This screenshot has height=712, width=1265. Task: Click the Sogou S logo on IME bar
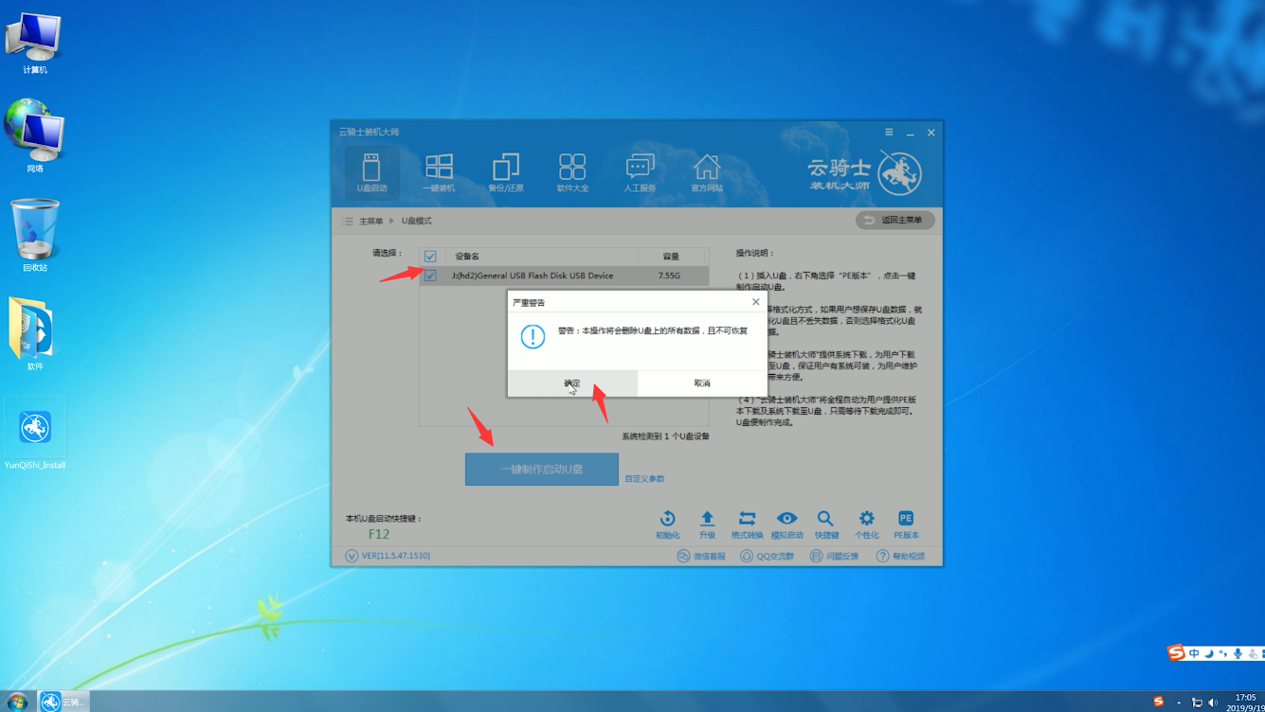pyautogui.click(x=1176, y=652)
